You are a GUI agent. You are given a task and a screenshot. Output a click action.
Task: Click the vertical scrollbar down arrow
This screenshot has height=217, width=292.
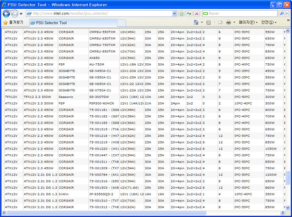click(288, 208)
